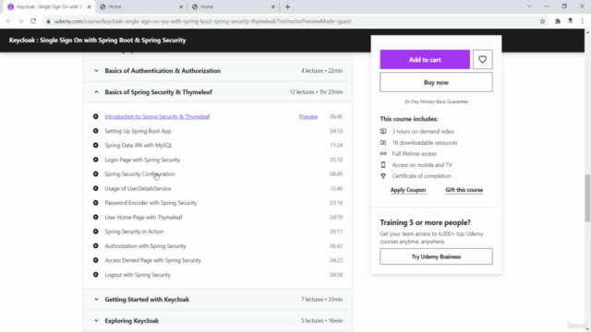Click the browser back arrow
Viewport: 591px width, 332px height.
8,21
